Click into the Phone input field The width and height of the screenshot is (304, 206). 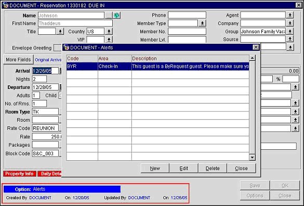(187, 15)
